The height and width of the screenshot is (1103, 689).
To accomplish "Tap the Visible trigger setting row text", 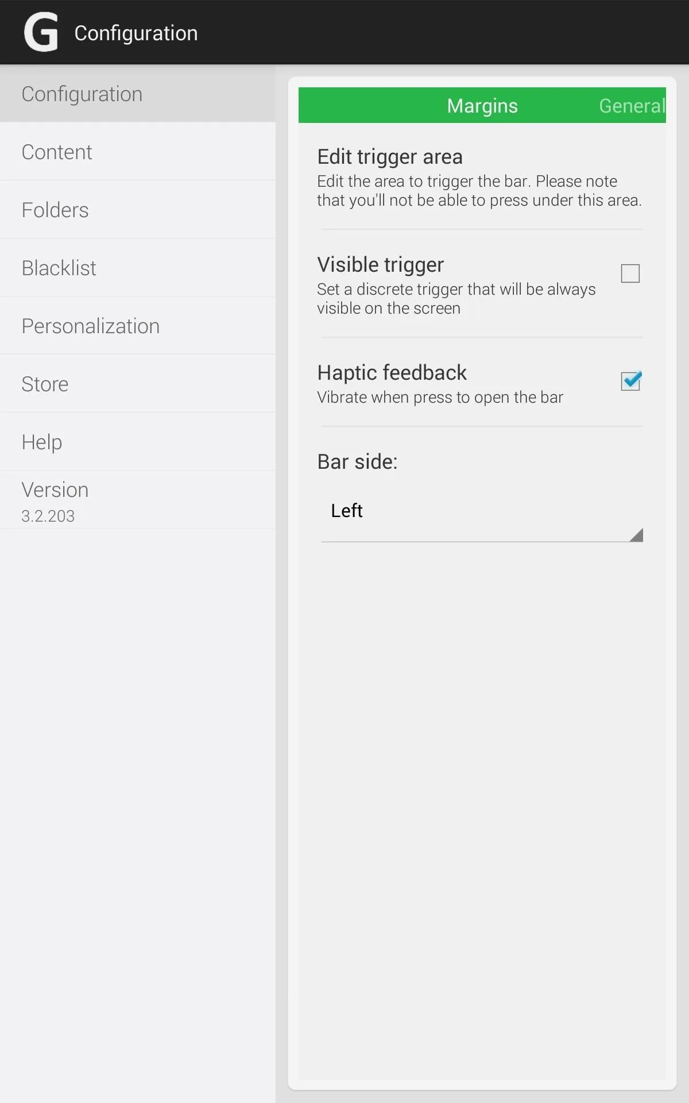I will (x=456, y=285).
